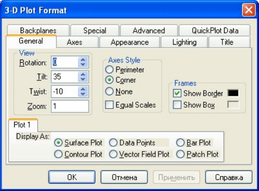Increase the Twist spinner value
Image resolution: width=259 pixels, height=191 pixels.
point(83,89)
